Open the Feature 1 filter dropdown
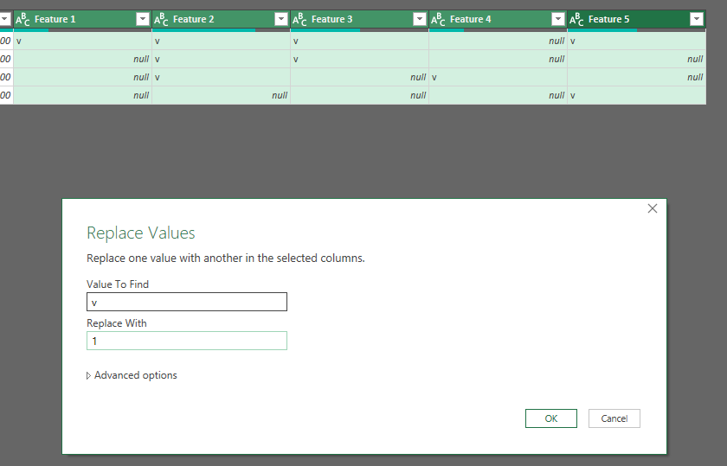Image resolution: width=727 pixels, height=466 pixels. 142,19
